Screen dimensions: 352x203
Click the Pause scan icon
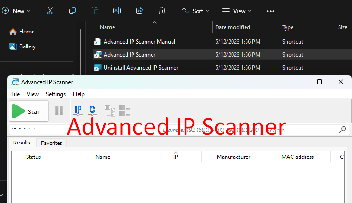59,111
